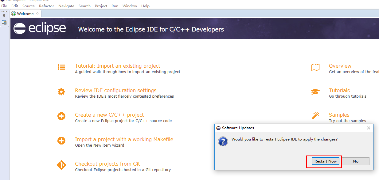Click the 'Software Updates' dialog title text

[x=238, y=128]
